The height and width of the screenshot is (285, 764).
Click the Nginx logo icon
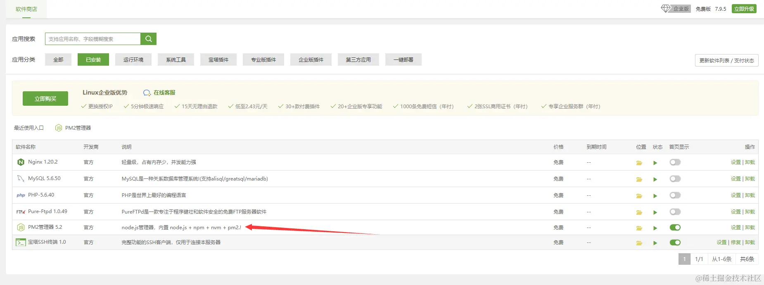[21, 162]
